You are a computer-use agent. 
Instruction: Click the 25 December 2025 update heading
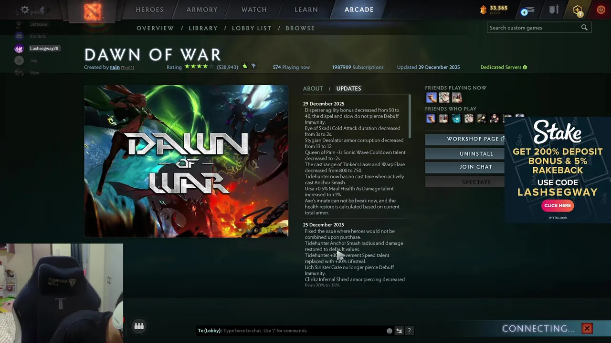(323, 225)
